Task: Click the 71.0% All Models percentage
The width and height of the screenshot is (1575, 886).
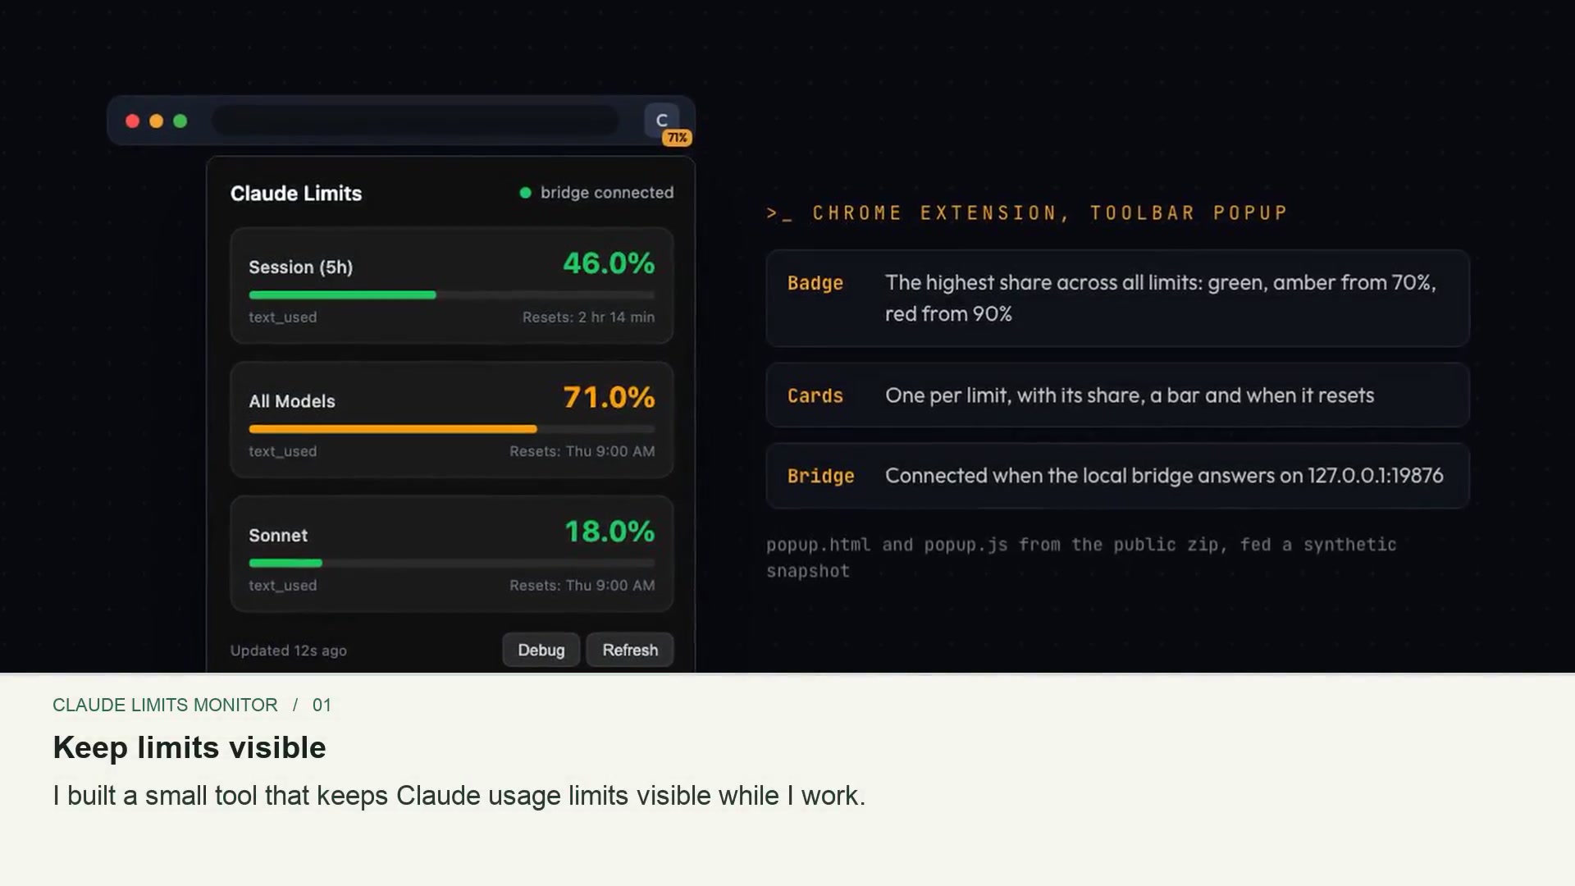Action: pyautogui.click(x=609, y=398)
